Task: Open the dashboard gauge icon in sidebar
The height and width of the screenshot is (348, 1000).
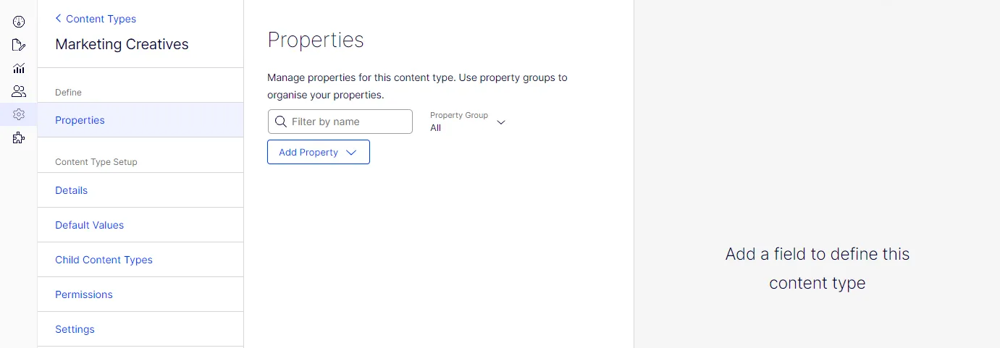Action: [x=19, y=22]
